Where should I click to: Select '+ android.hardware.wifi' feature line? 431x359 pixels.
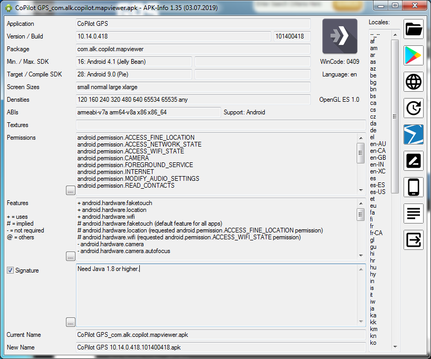(106, 217)
